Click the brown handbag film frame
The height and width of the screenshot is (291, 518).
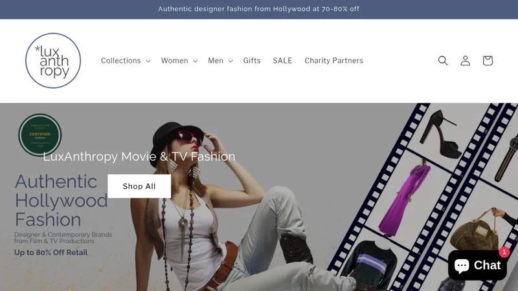point(475,231)
